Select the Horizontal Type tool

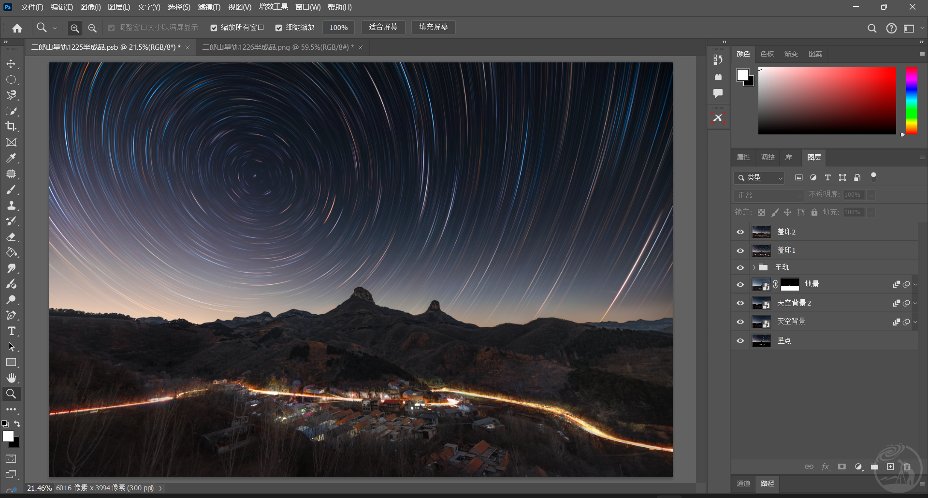[x=11, y=331]
